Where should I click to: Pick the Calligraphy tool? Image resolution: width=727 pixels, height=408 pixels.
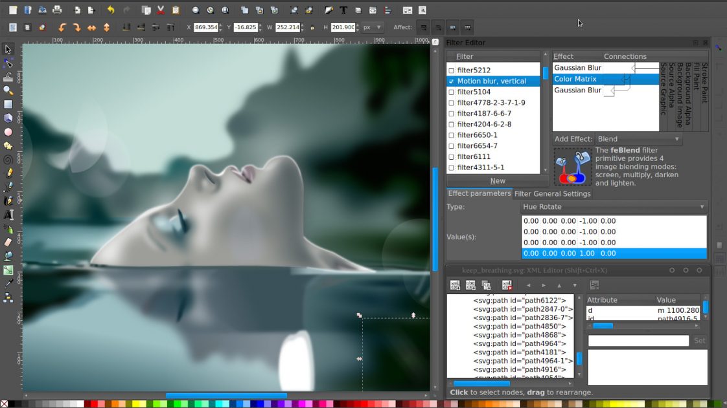[x=9, y=201]
